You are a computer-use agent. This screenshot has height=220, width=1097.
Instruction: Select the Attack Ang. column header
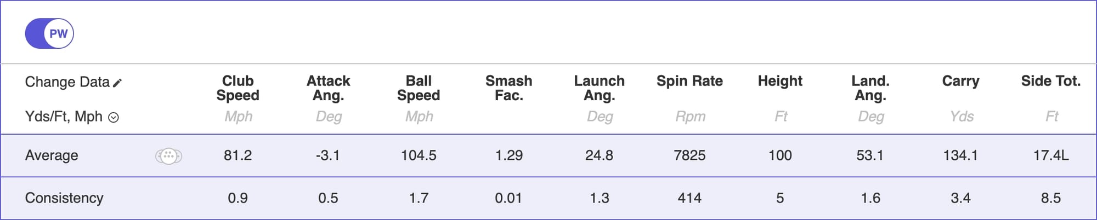pos(328,88)
